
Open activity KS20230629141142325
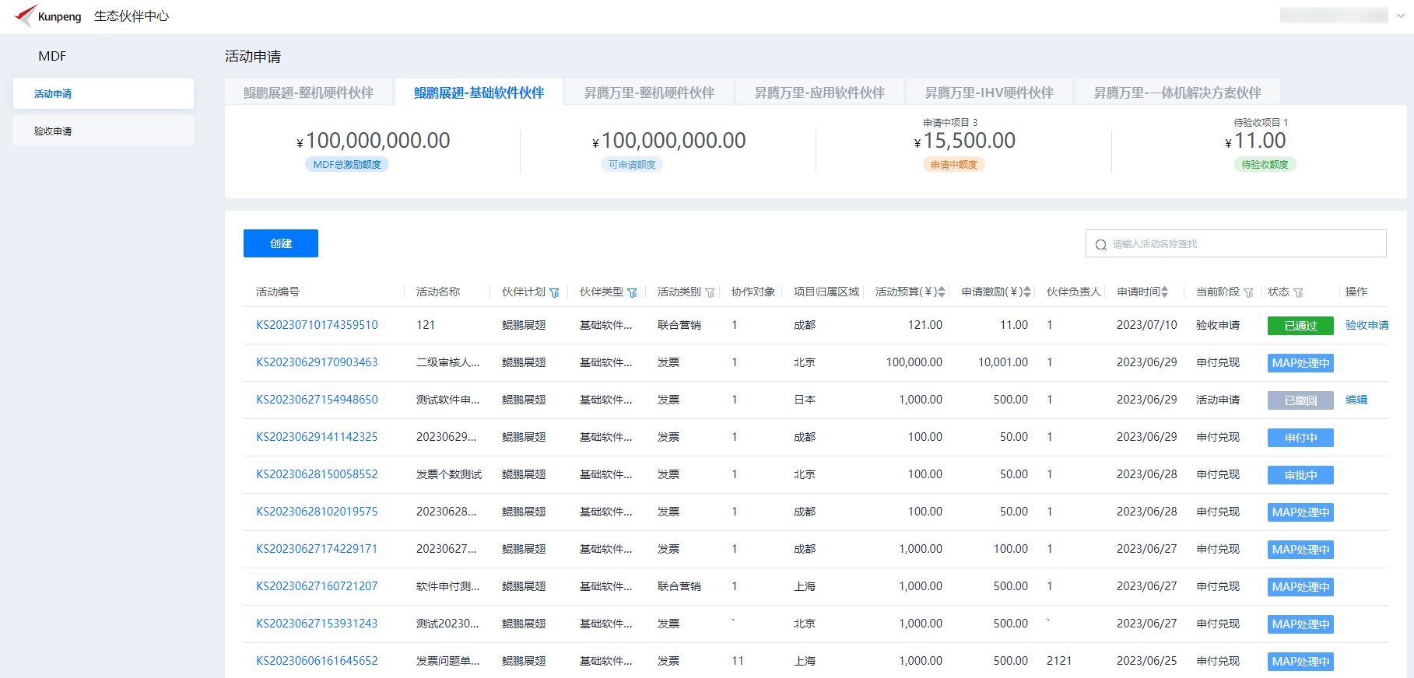point(317,437)
